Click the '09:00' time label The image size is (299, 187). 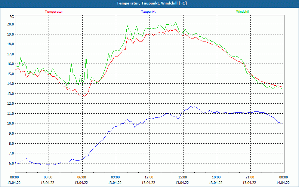point(116,177)
